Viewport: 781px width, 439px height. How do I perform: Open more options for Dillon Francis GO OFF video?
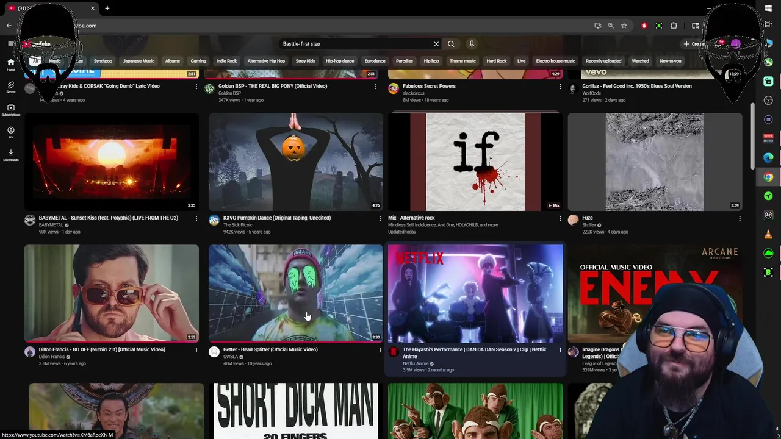196,350
